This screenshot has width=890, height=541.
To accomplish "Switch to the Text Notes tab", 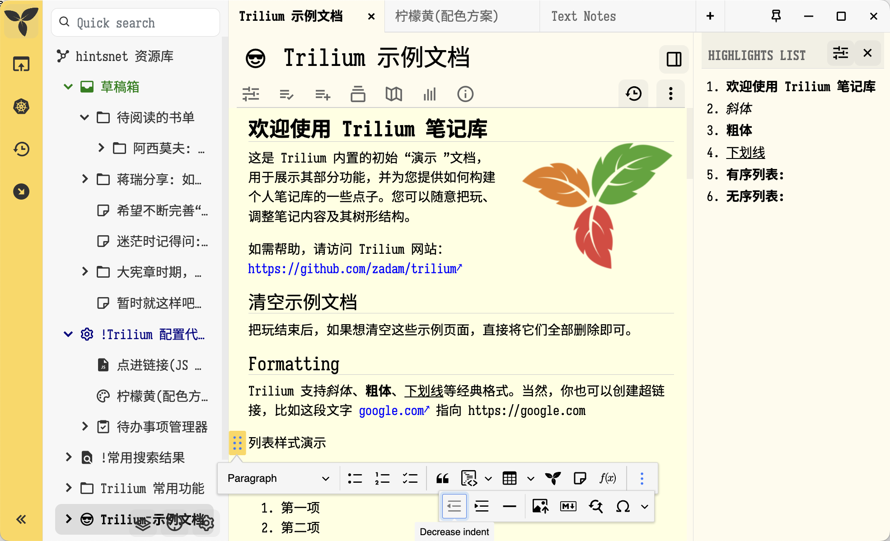I will (x=583, y=17).
